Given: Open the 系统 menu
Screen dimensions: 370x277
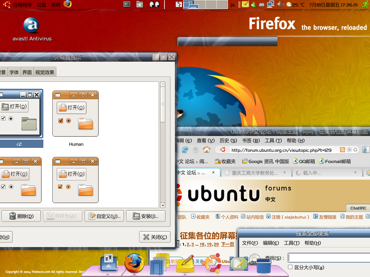Looking at the screenshot, I should click(56, 5).
